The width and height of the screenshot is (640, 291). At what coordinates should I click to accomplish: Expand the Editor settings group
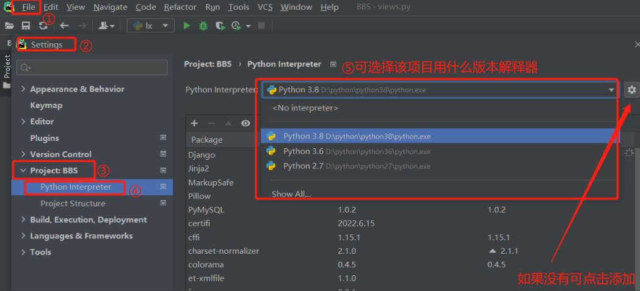click(23, 121)
